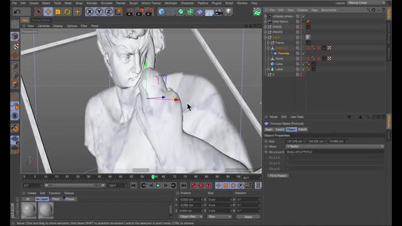Open the viewport Cameras menu
This screenshot has height=226, width=402.
point(43,26)
